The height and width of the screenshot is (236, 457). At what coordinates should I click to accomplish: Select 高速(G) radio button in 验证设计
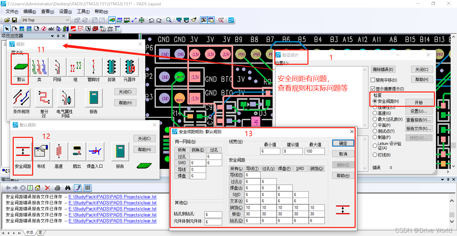point(375,113)
